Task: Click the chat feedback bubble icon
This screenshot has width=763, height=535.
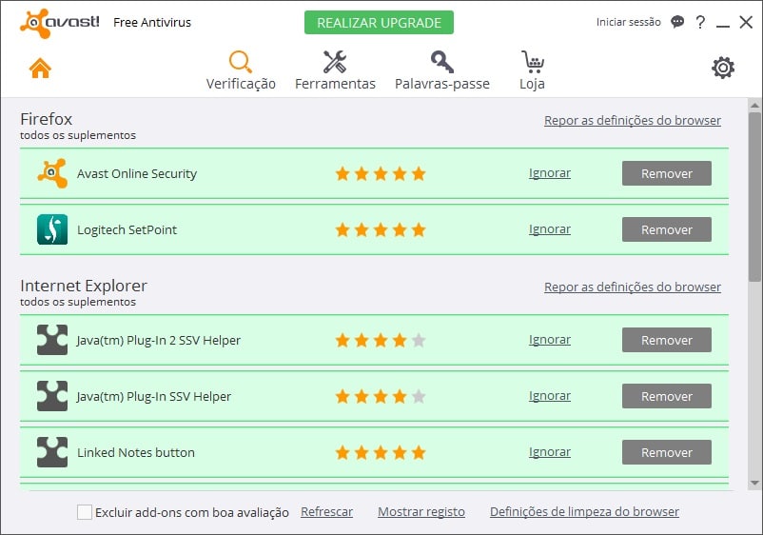Action: 677,22
